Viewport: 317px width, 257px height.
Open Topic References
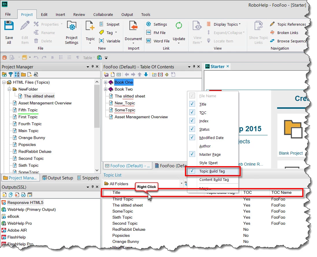(288, 24)
